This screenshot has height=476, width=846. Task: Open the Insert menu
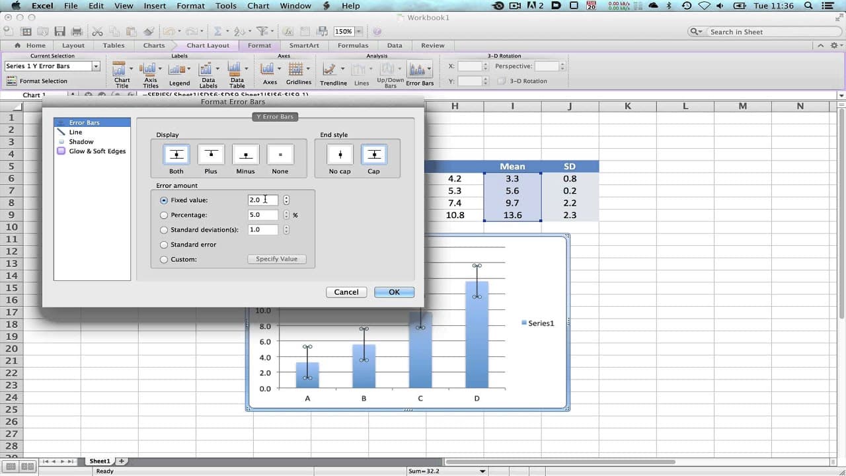pyautogui.click(x=155, y=6)
